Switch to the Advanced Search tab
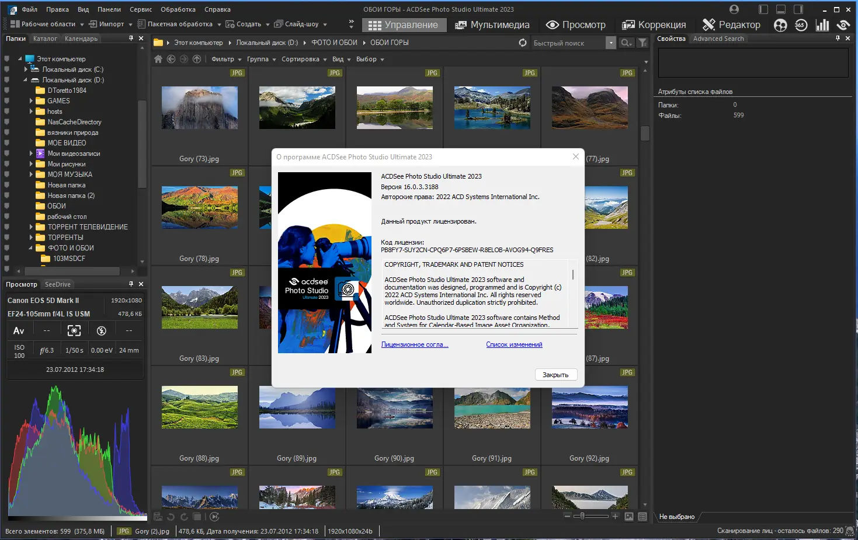 click(718, 39)
